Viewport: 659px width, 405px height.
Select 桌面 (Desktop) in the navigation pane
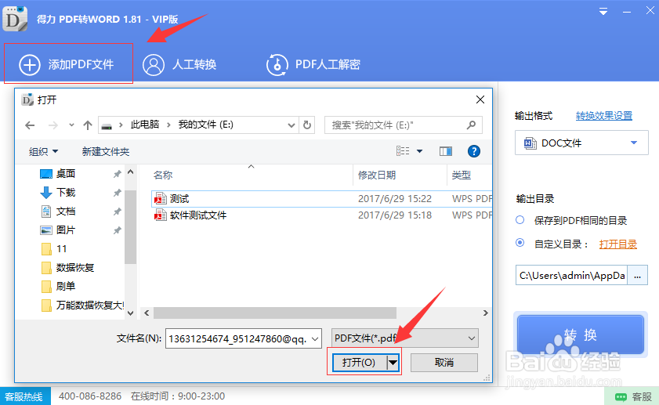(66, 174)
